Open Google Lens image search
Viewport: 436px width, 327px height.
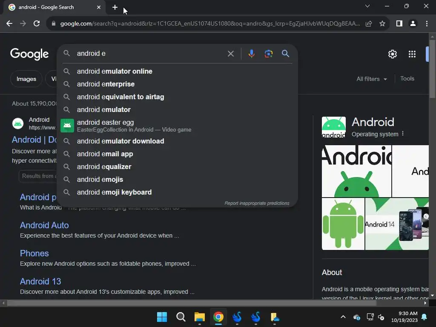pyautogui.click(x=268, y=54)
